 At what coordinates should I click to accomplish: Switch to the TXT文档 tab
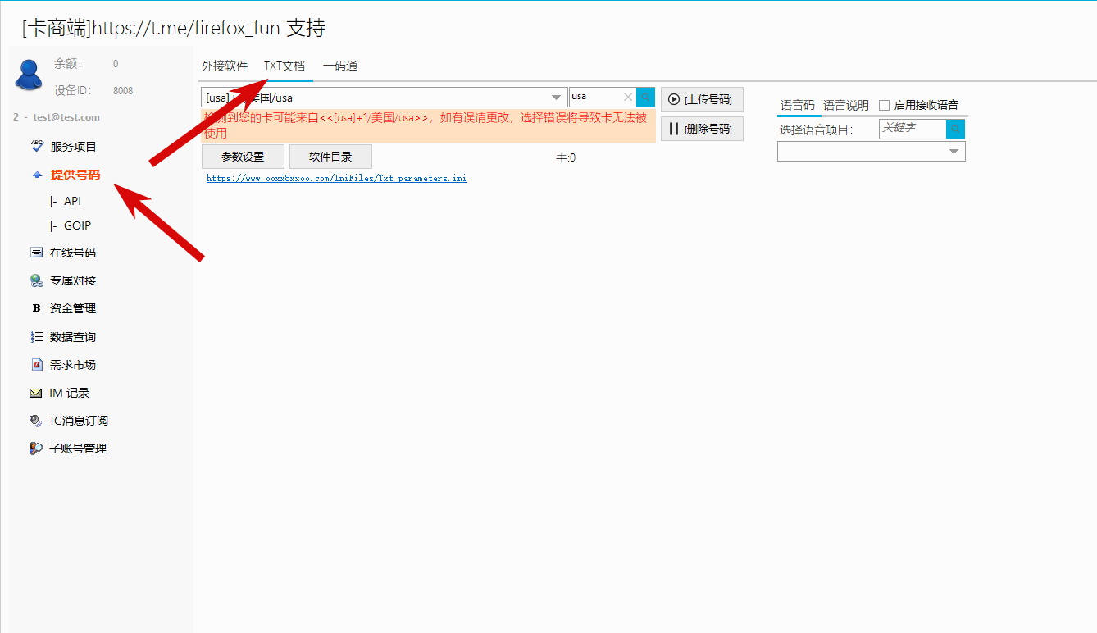click(x=284, y=66)
